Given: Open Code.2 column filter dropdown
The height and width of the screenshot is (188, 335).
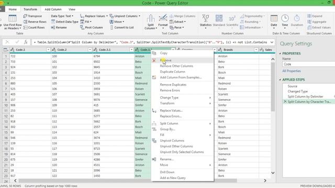Looking at the screenshot, I should 90,50.
